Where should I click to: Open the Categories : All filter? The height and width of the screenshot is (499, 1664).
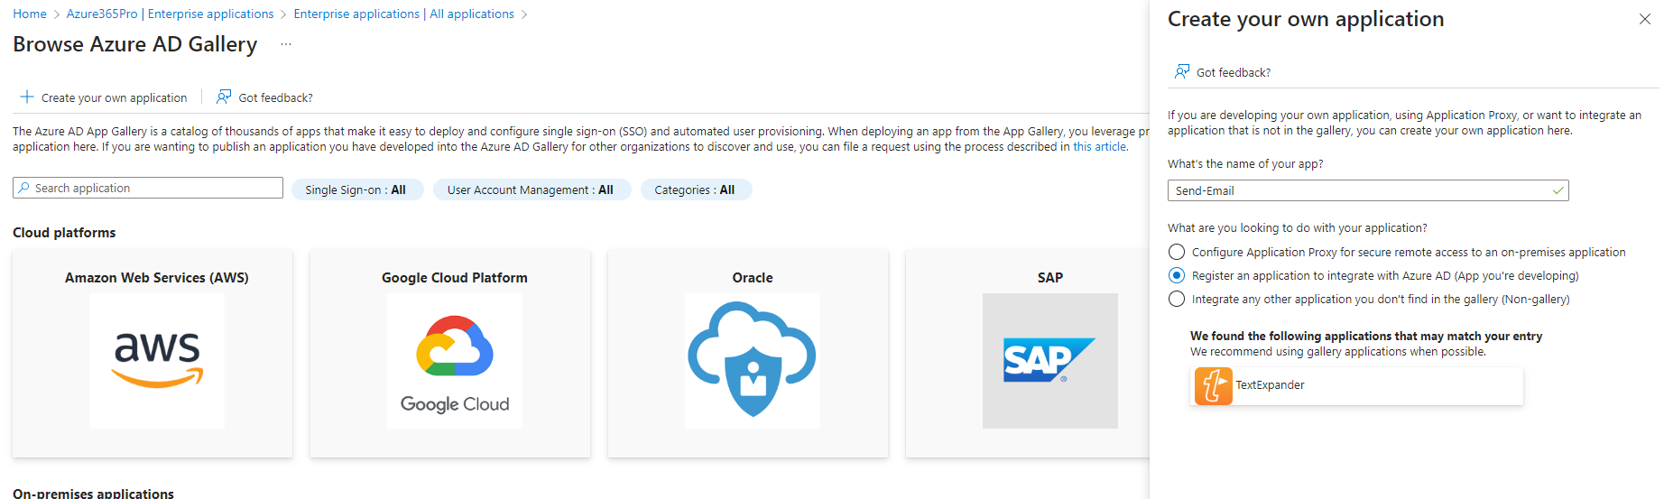(x=695, y=189)
